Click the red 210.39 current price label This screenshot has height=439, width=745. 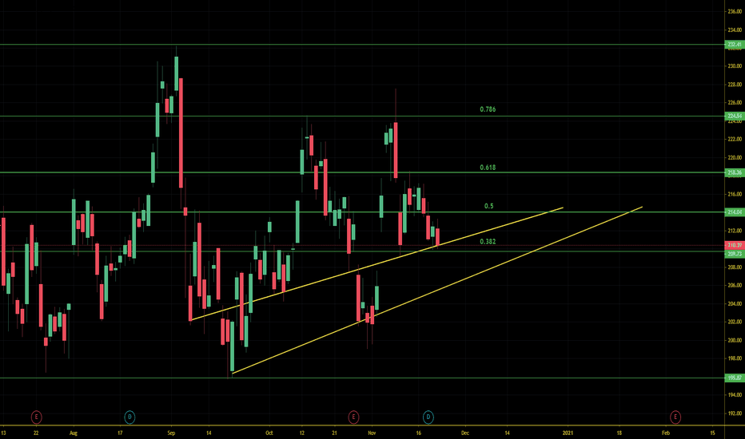(735, 245)
